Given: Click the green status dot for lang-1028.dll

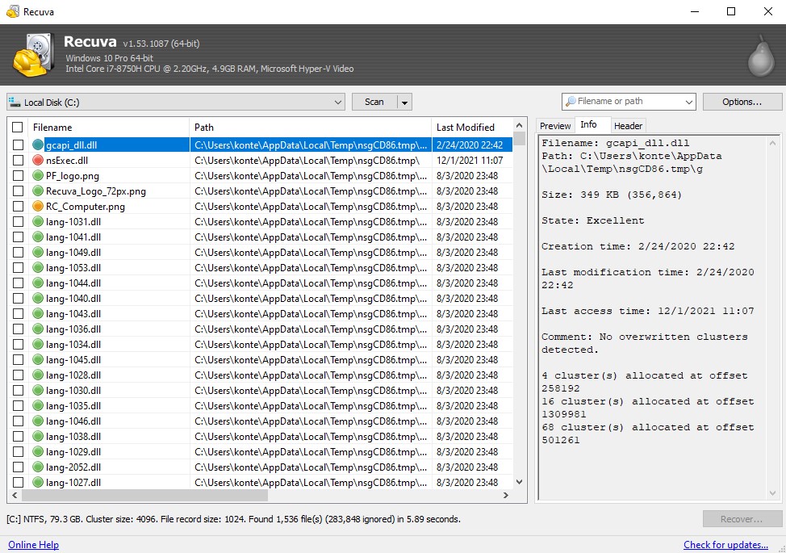Looking at the screenshot, I should (x=38, y=375).
